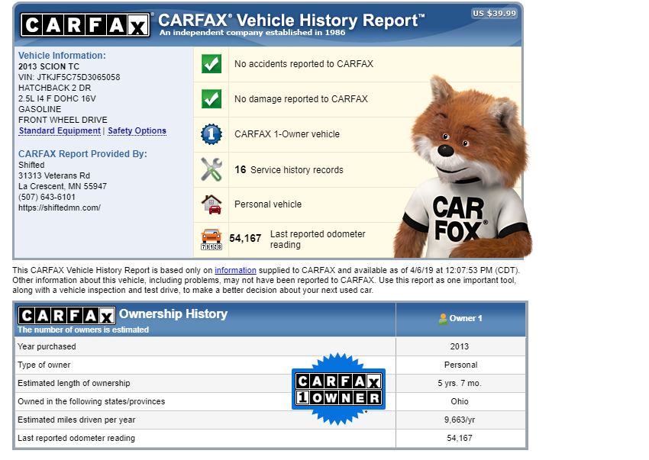Click the '9,663/yr' mileage value
This screenshot has width=649, height=460.
point(460,420)
